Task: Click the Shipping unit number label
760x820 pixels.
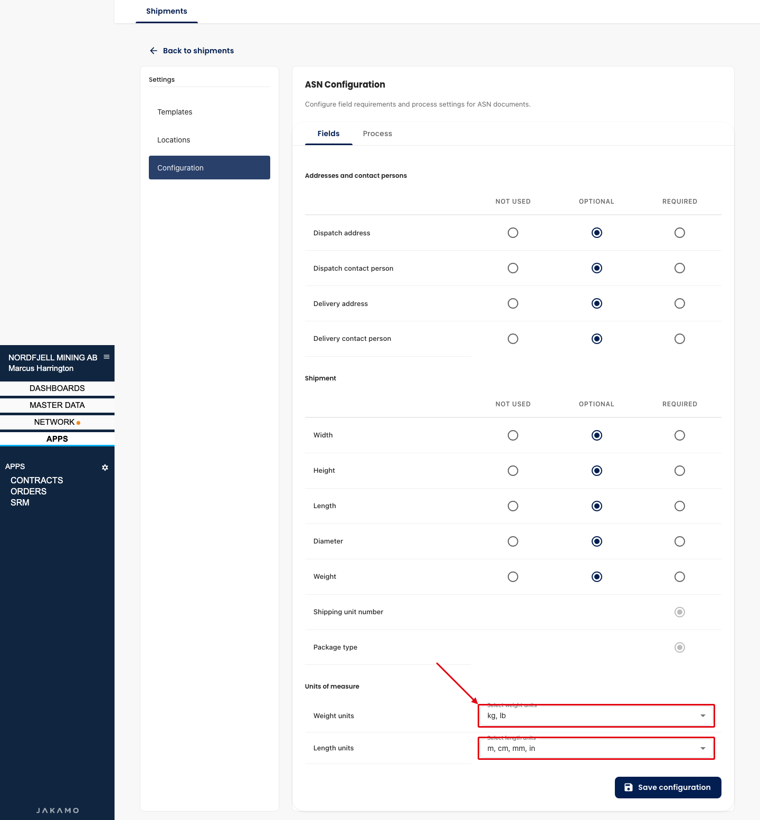Action: click(348, 612)
